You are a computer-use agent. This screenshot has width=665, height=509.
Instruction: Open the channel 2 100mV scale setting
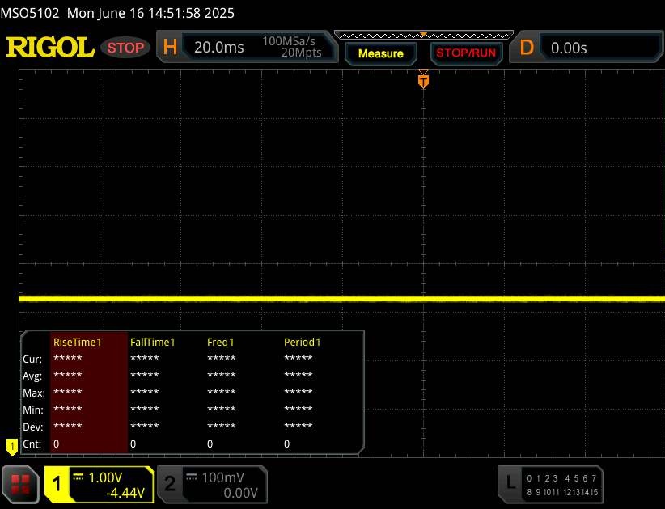coord(222,477)
